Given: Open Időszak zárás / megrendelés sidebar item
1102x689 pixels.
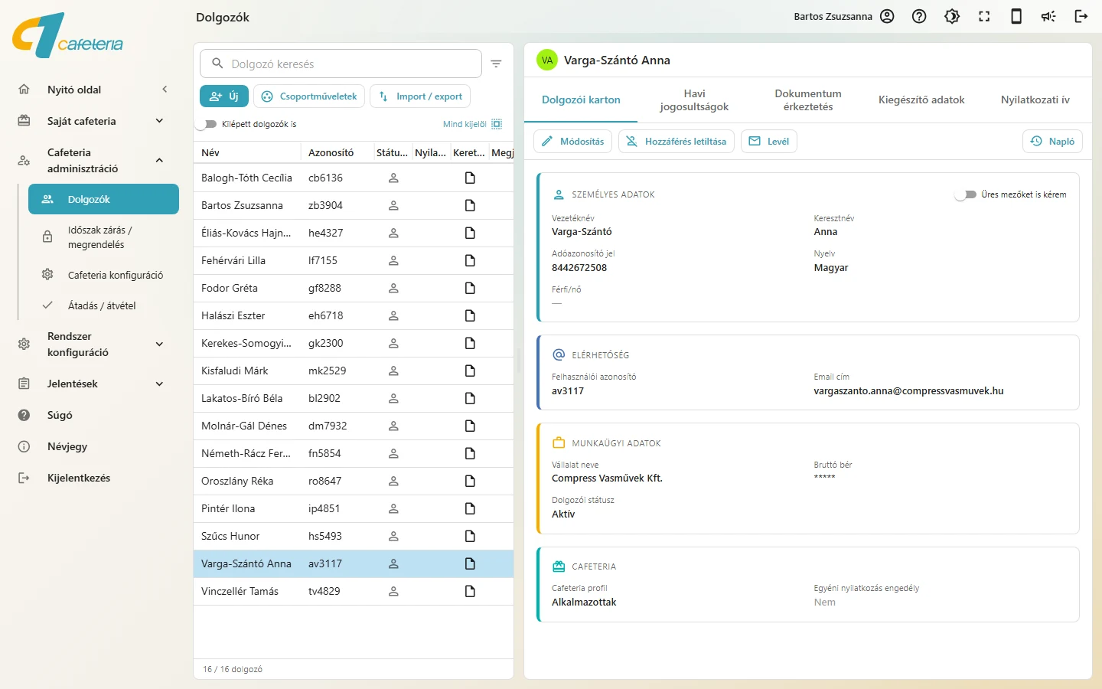Looking at the screenshot, I should [103, 237].
